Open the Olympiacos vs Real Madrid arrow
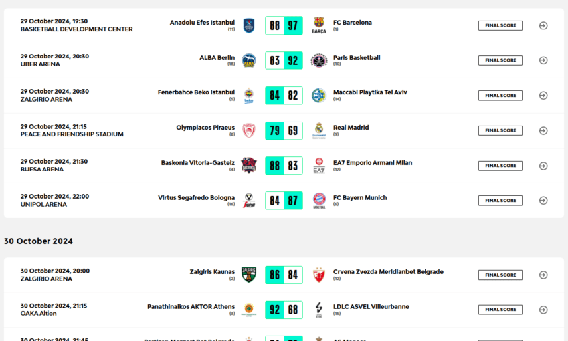Image resolution: width=568 pixels, height=341 pixels. pyautogui.click(x=543, y=130)
